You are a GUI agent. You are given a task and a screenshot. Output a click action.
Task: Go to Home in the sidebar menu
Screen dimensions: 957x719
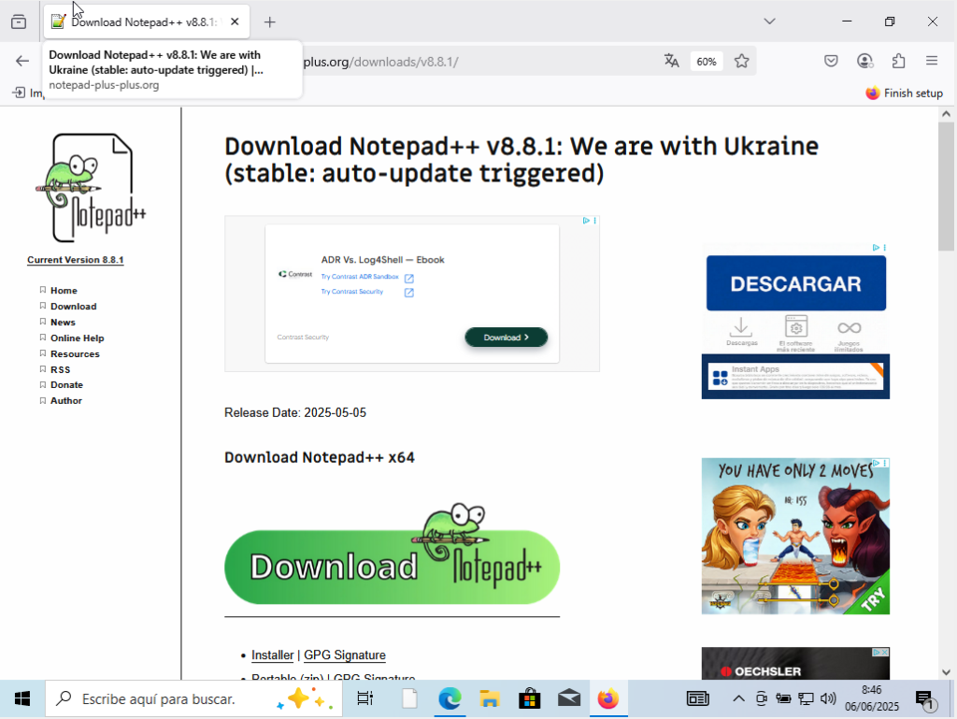[64, 291]
